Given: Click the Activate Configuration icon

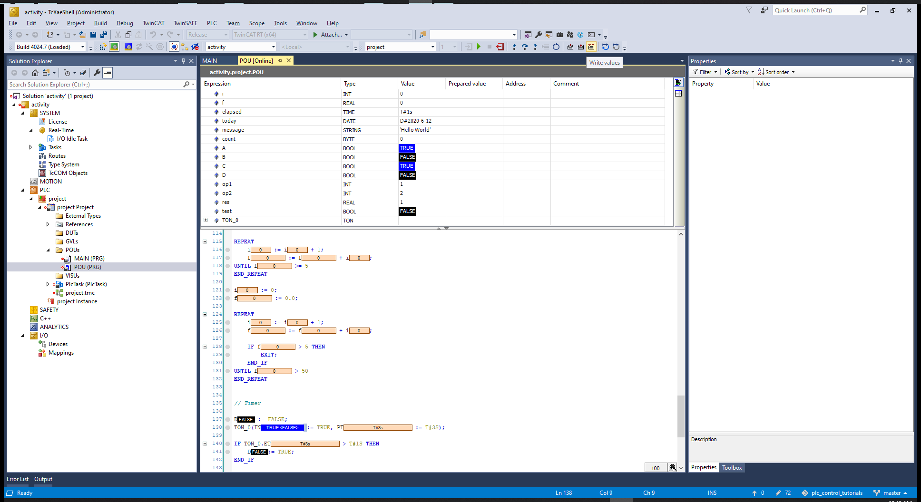Looking at the screenshot, I should 102,47.
